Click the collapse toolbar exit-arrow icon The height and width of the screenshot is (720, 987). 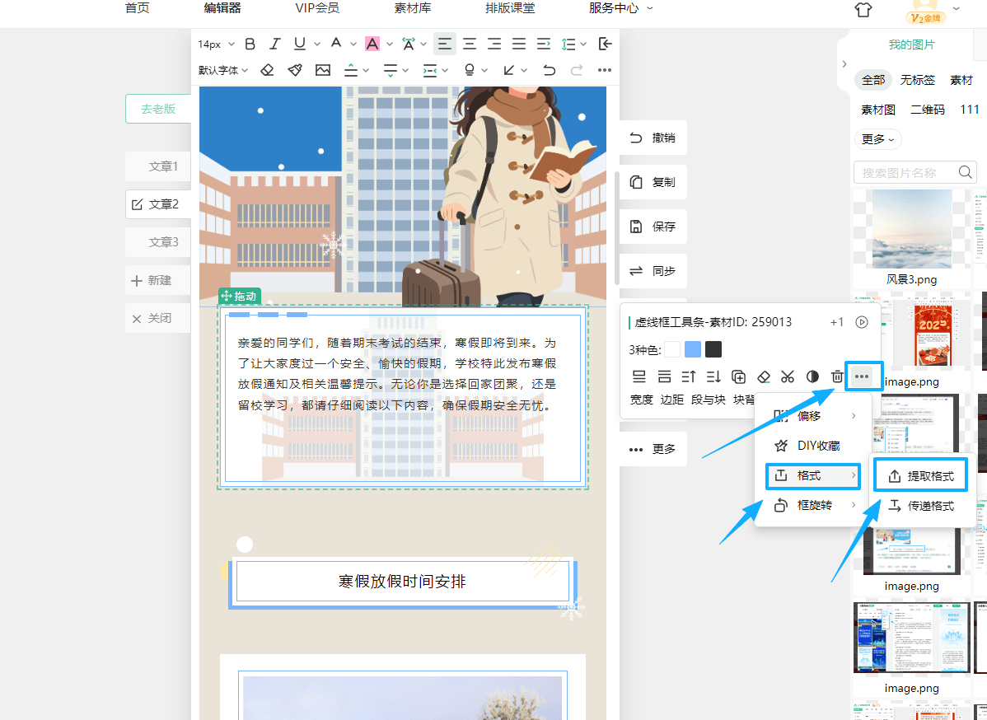tap(605, 44)
